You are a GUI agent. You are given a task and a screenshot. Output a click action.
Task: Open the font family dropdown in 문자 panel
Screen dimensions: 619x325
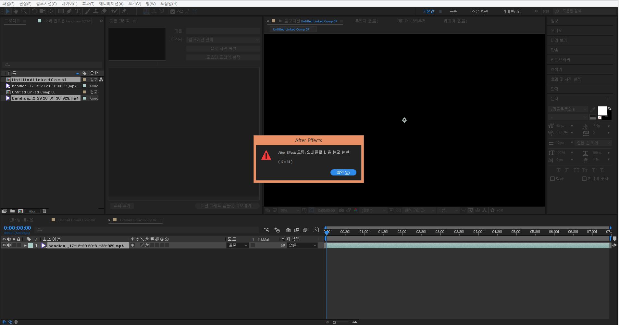pyautogui.click(x=568, y=109)
